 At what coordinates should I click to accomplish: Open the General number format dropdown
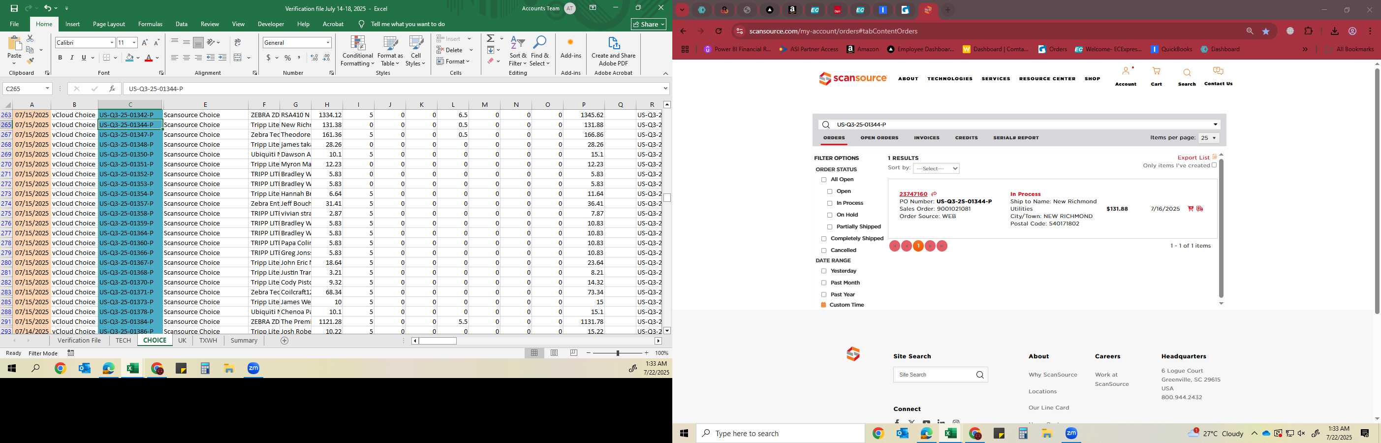point(328,42)
